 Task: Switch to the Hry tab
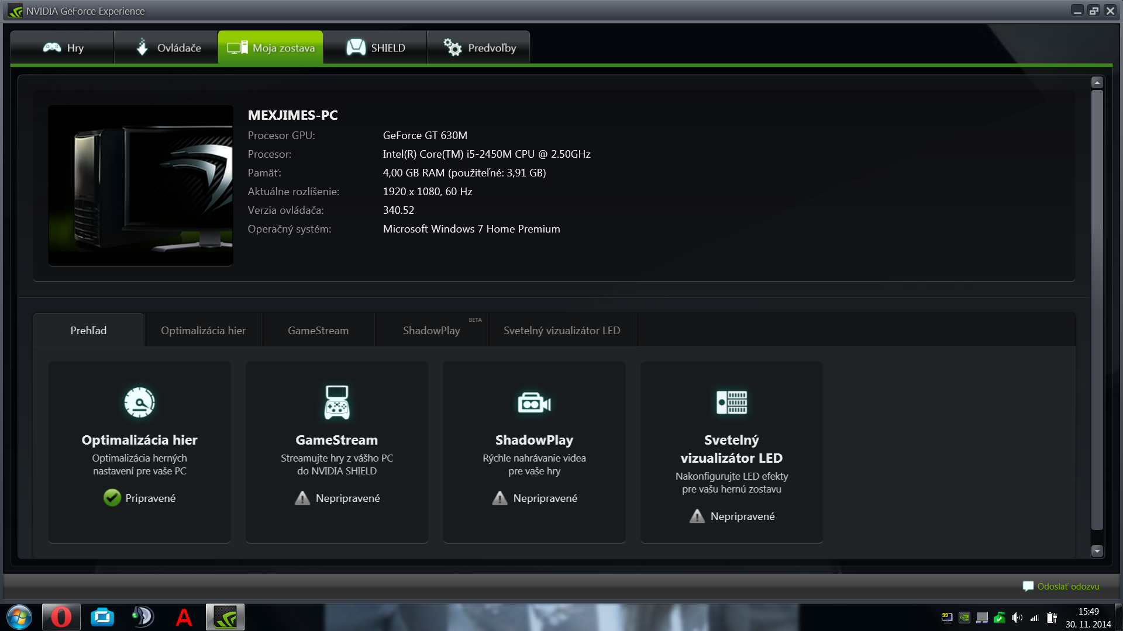63,48
